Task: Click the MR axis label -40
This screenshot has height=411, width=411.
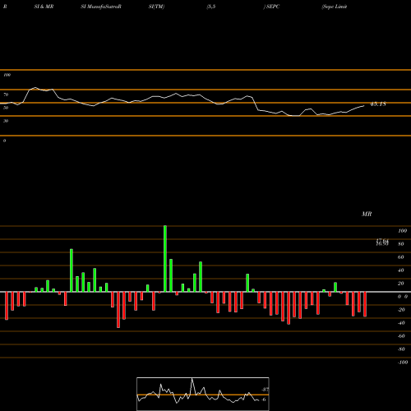Action: [401, 323]
